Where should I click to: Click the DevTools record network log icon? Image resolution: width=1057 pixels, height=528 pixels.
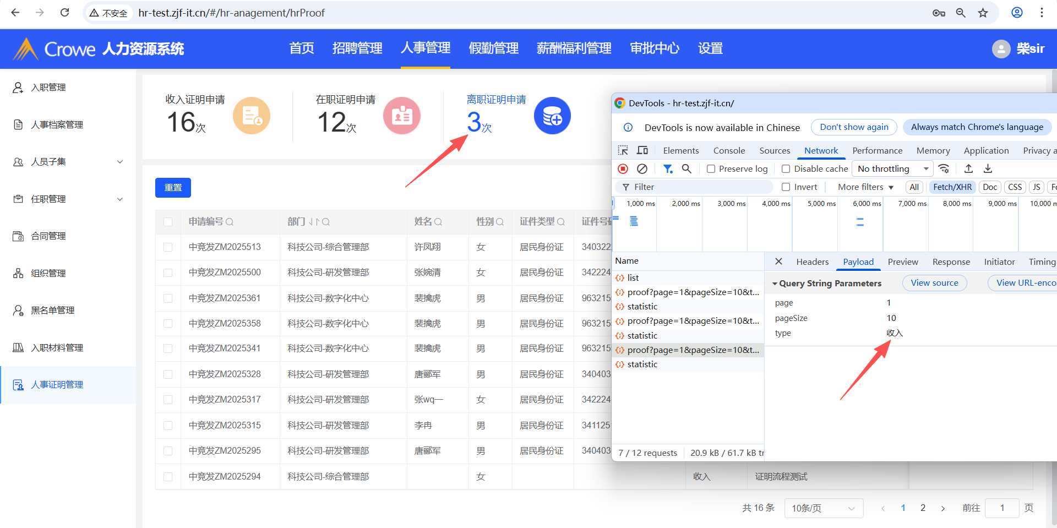[623, 169]
